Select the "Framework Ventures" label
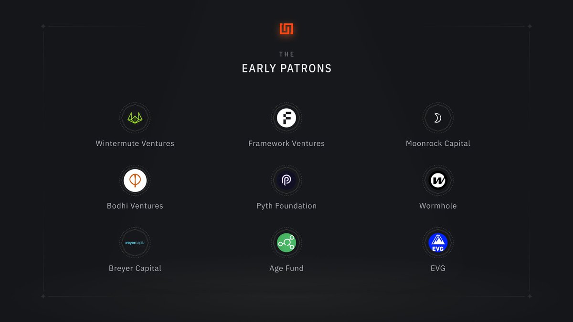Viewport: 573px width, 322px height. tap(286, 143)
